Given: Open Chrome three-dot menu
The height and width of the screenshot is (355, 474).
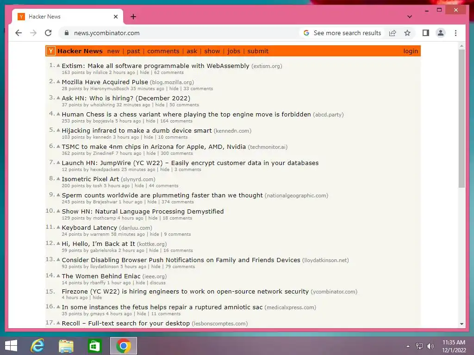Looking at the screenshot, I should point(455,33).
